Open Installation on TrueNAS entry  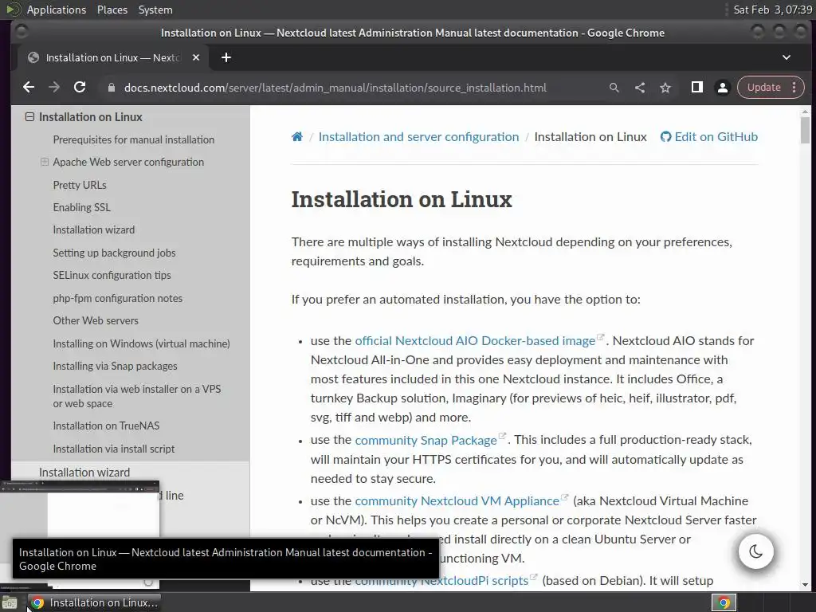pos(106,426)
